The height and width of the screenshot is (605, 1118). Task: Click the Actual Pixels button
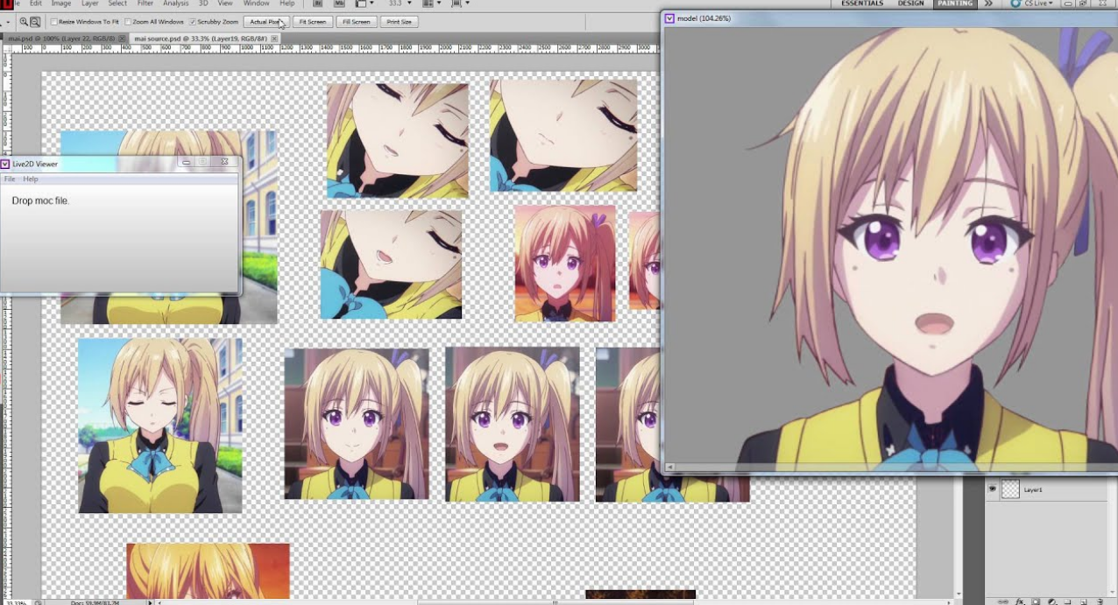(x=265, y=22)
